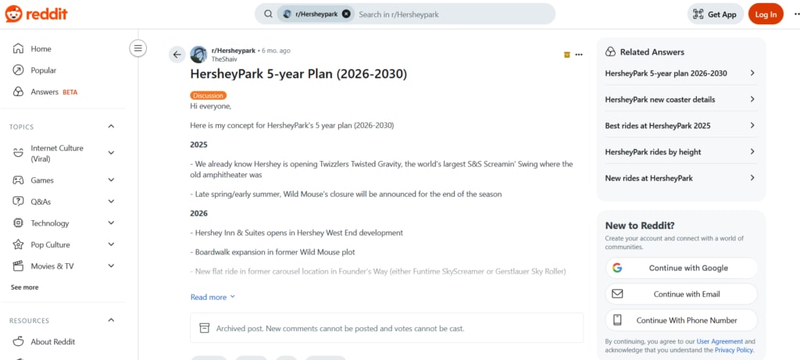Screen dimensions: 800x360
Task: Collapse the sidebar with hamburger button
Action: click(x=137, y=48)
